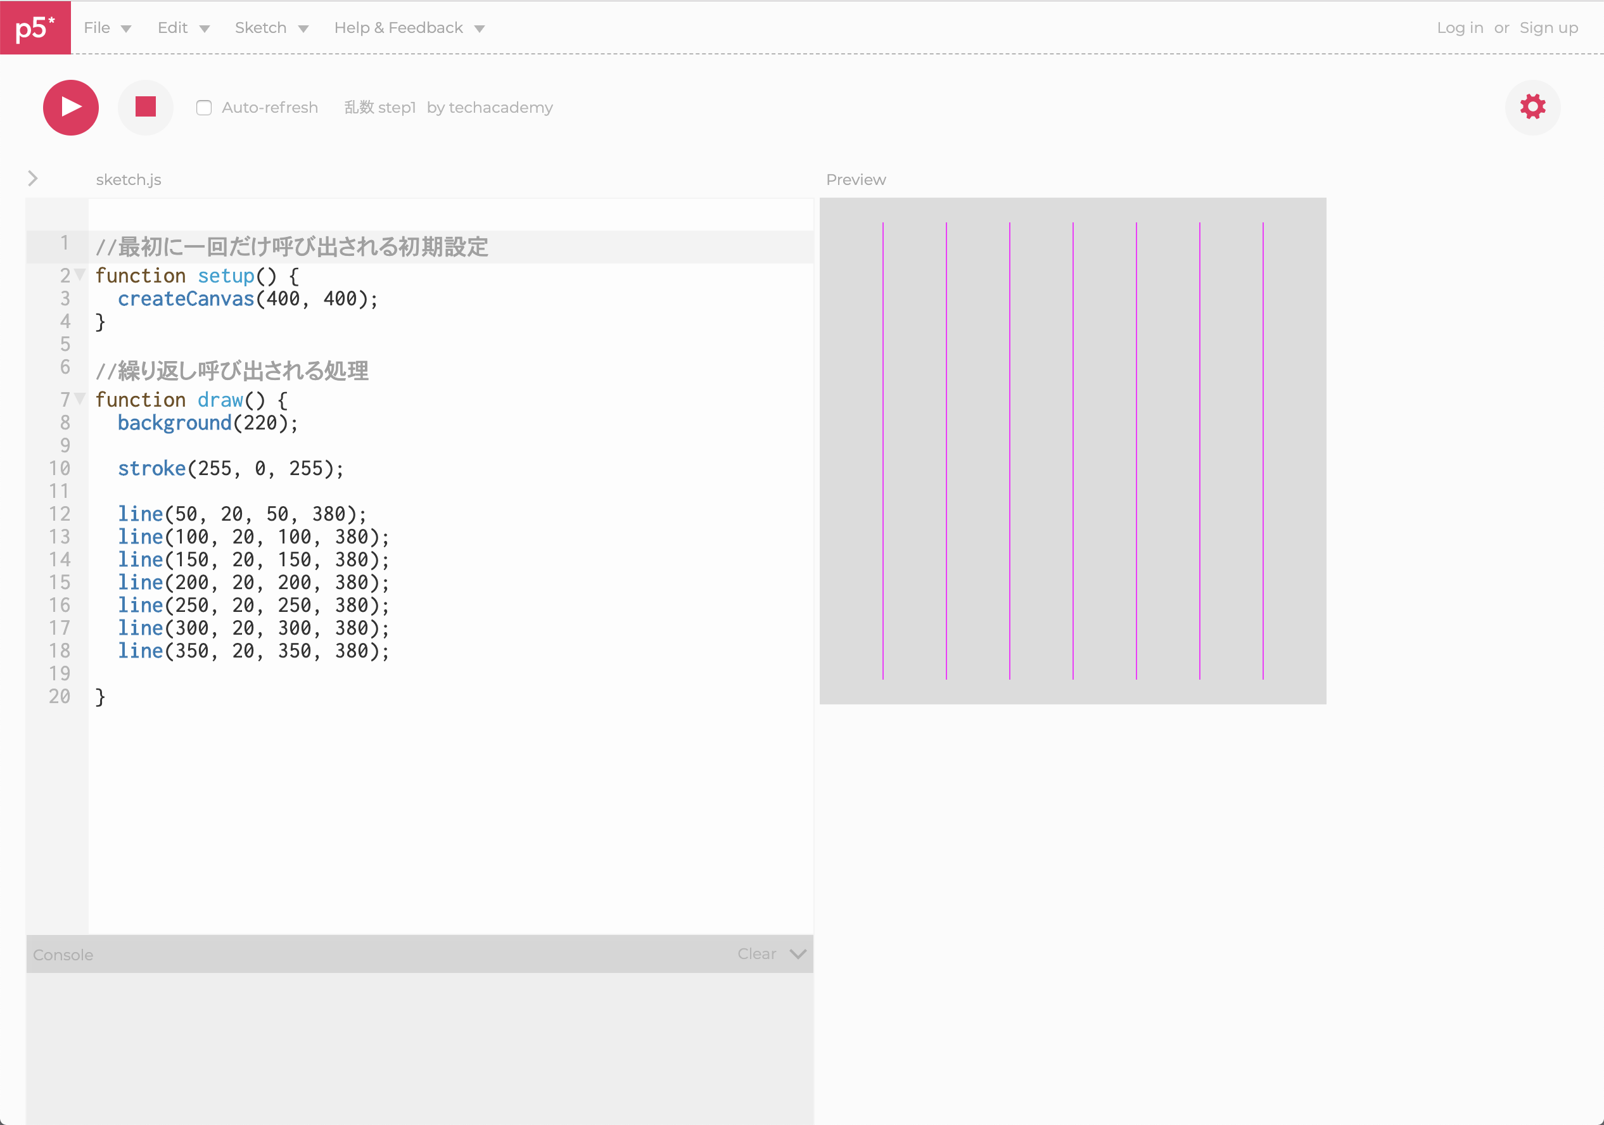Fold the setup function code arrow
This screenshot has height=1125, width=1604.
pyautogui.click(x=80, y=275)
